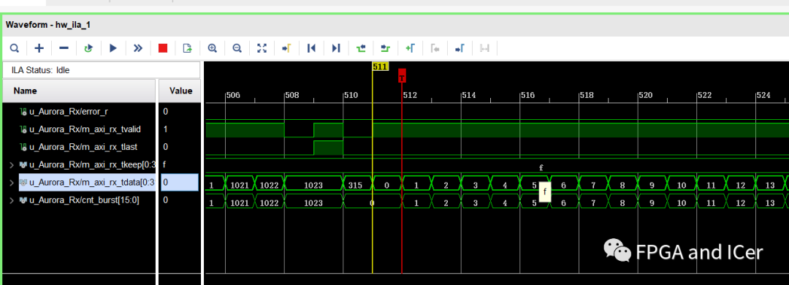Expand the m_axi_rx_tkeep bus signal
Viewport: 789px width, 285px height.
[x=12, y=164]
